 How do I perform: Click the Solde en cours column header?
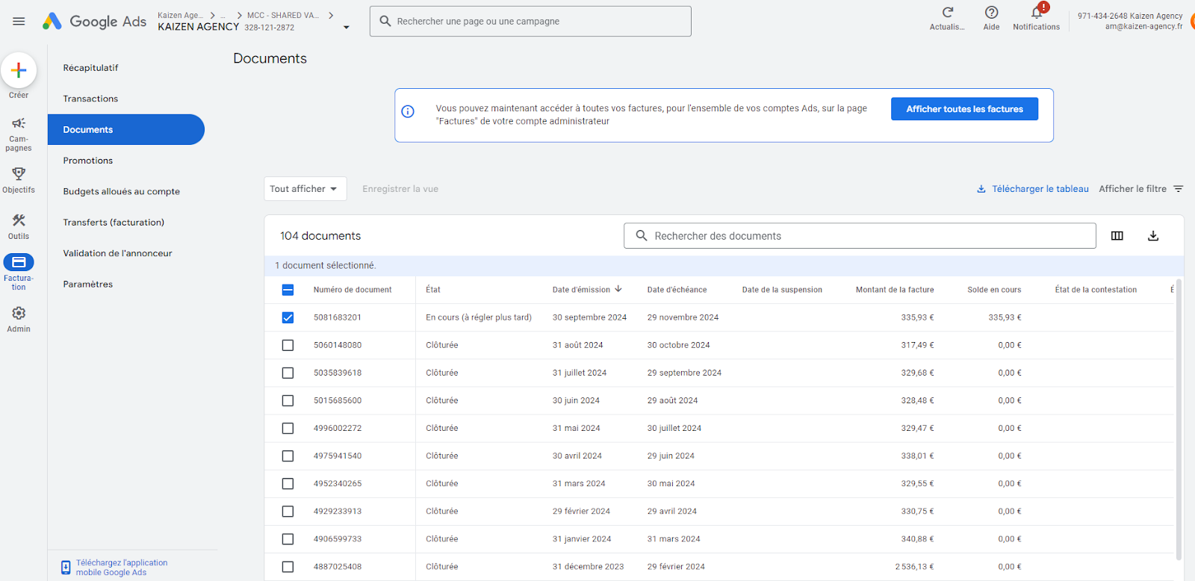point(994,290)
